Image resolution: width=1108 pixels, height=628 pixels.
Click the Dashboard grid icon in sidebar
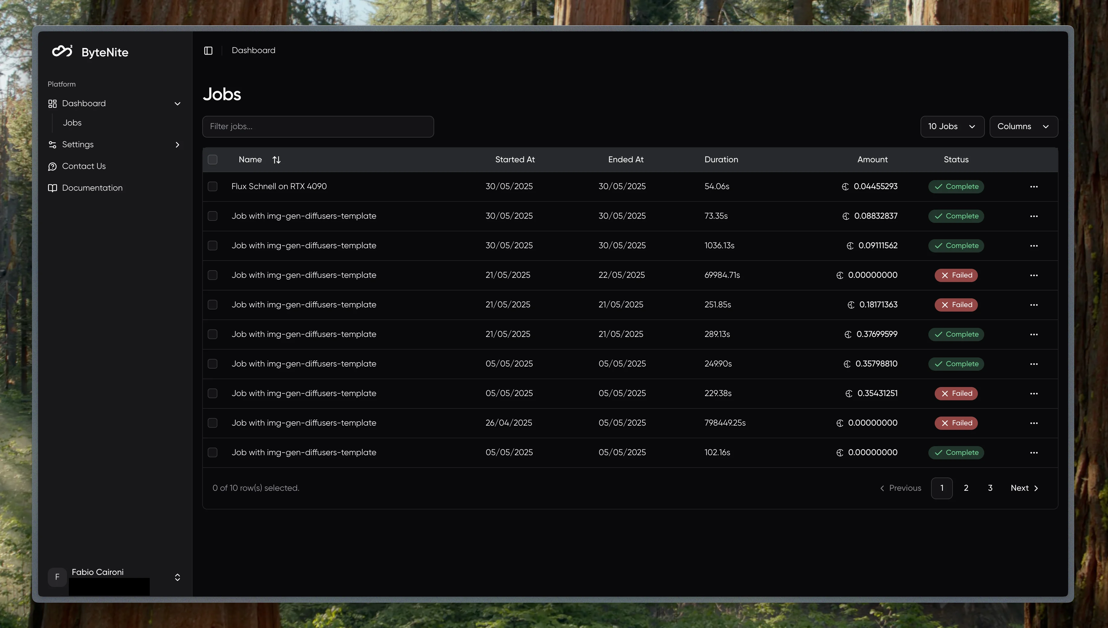coord(53,103)
